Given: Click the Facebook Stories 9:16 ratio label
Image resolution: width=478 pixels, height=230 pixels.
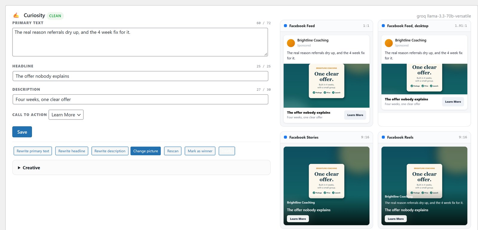Looking at the screenshot, I should coord(365,137).
